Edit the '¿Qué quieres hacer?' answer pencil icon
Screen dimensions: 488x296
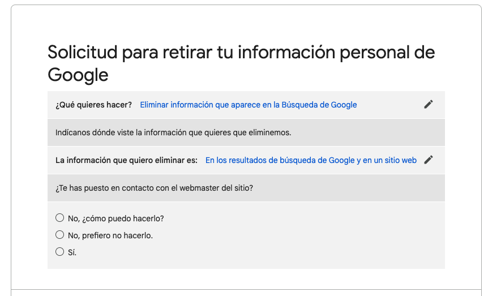pos(428,105)
